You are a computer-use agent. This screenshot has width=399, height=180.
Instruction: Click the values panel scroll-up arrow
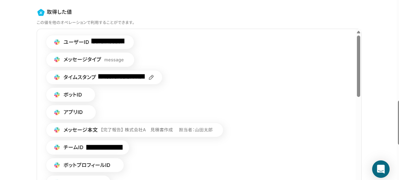point(358,32)
